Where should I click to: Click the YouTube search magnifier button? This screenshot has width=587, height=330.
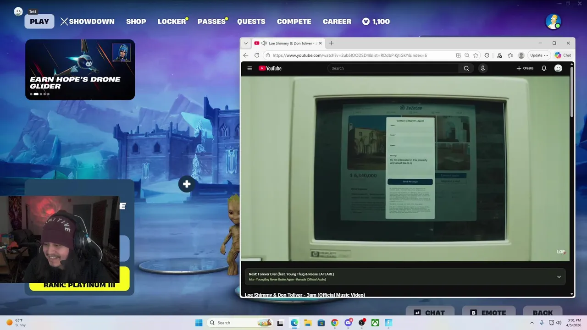coord(466,68)
